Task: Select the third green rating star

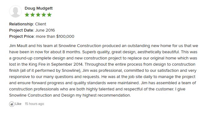Action: 38,15
